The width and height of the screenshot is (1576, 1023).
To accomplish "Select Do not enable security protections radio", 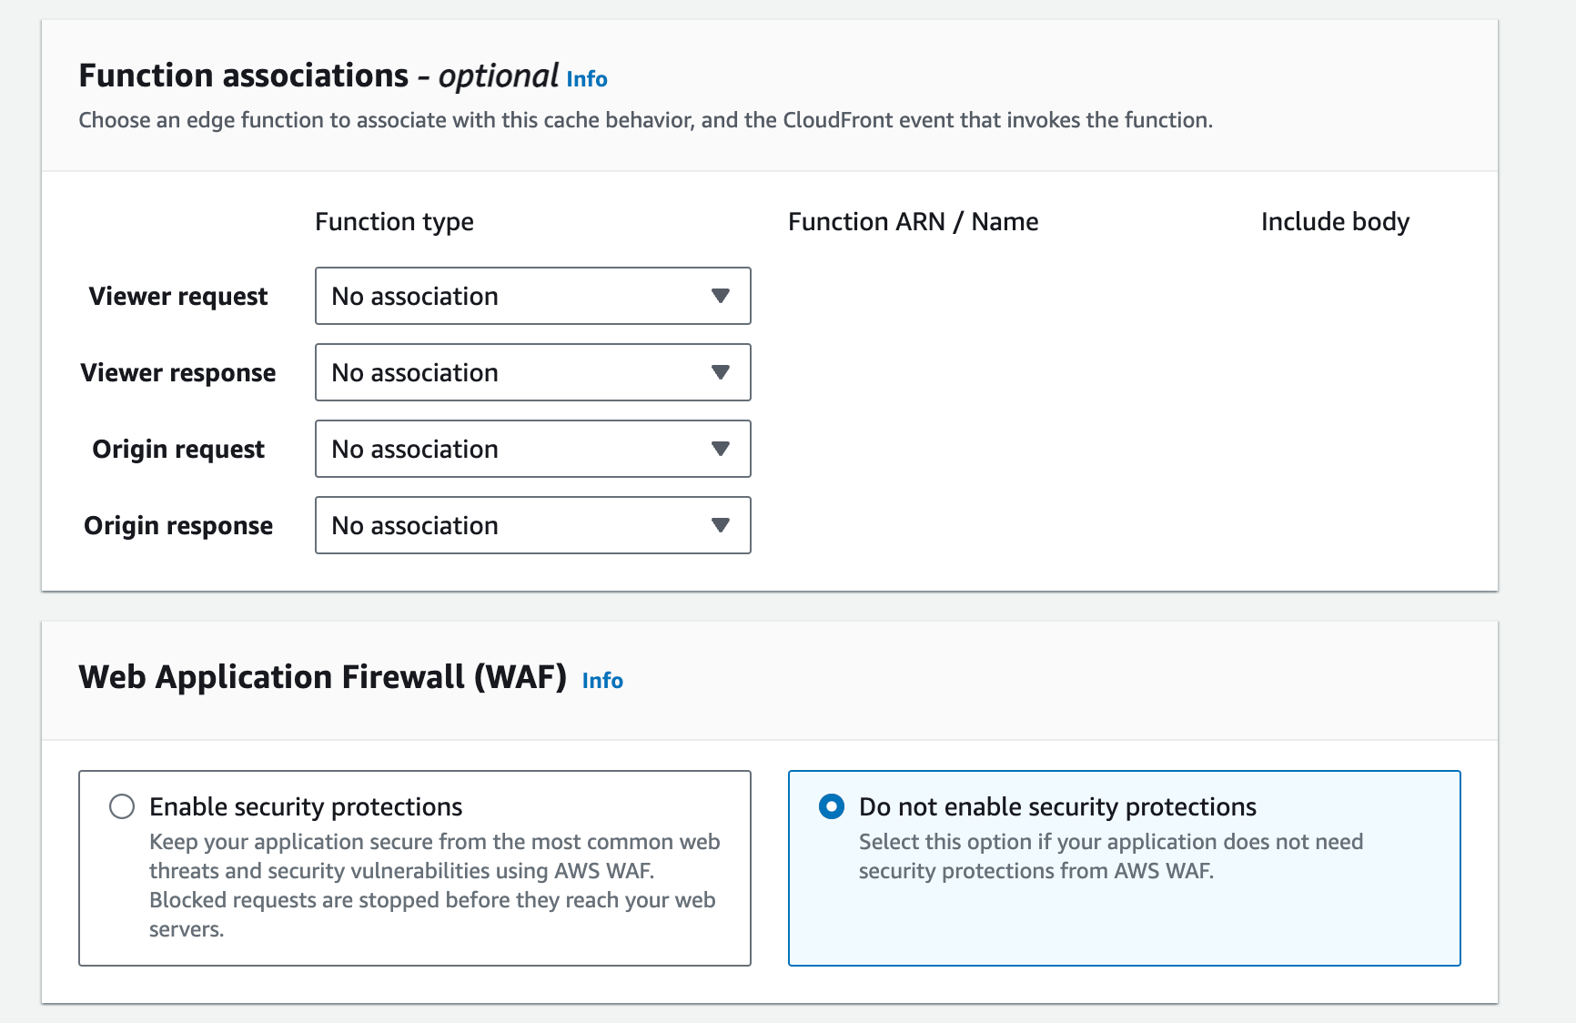I will (832, 806).
